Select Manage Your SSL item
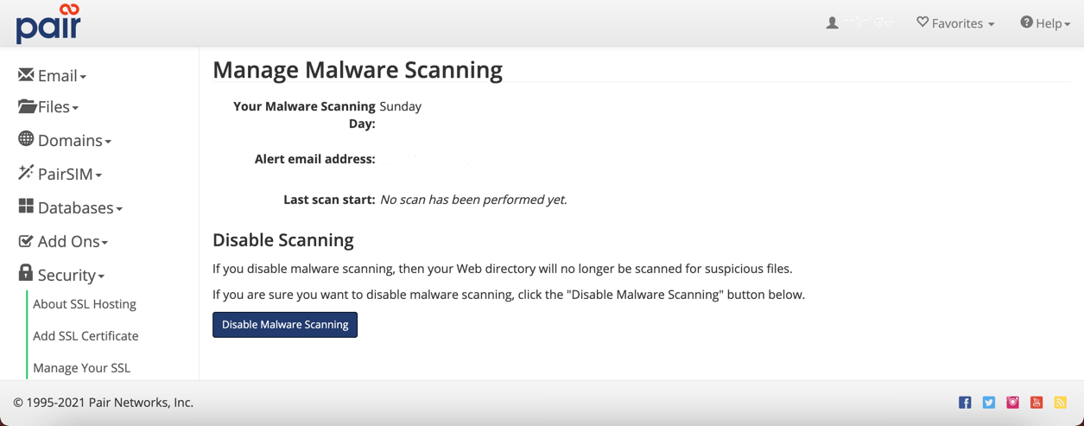 click(81, 368)
